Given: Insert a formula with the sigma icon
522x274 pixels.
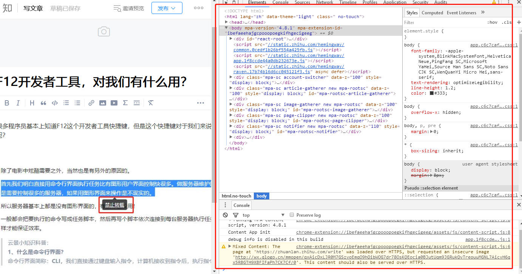Looking at the screenshot, I should (125, 103).
